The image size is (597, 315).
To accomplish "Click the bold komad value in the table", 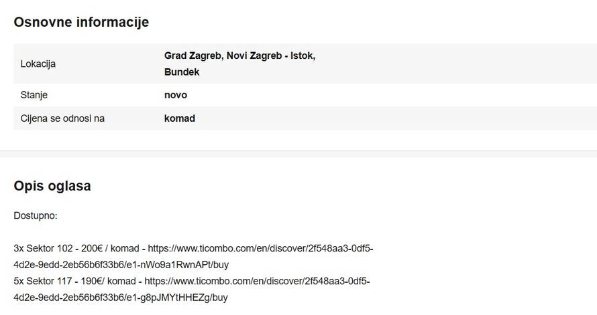I will click(x=180, y=118).
